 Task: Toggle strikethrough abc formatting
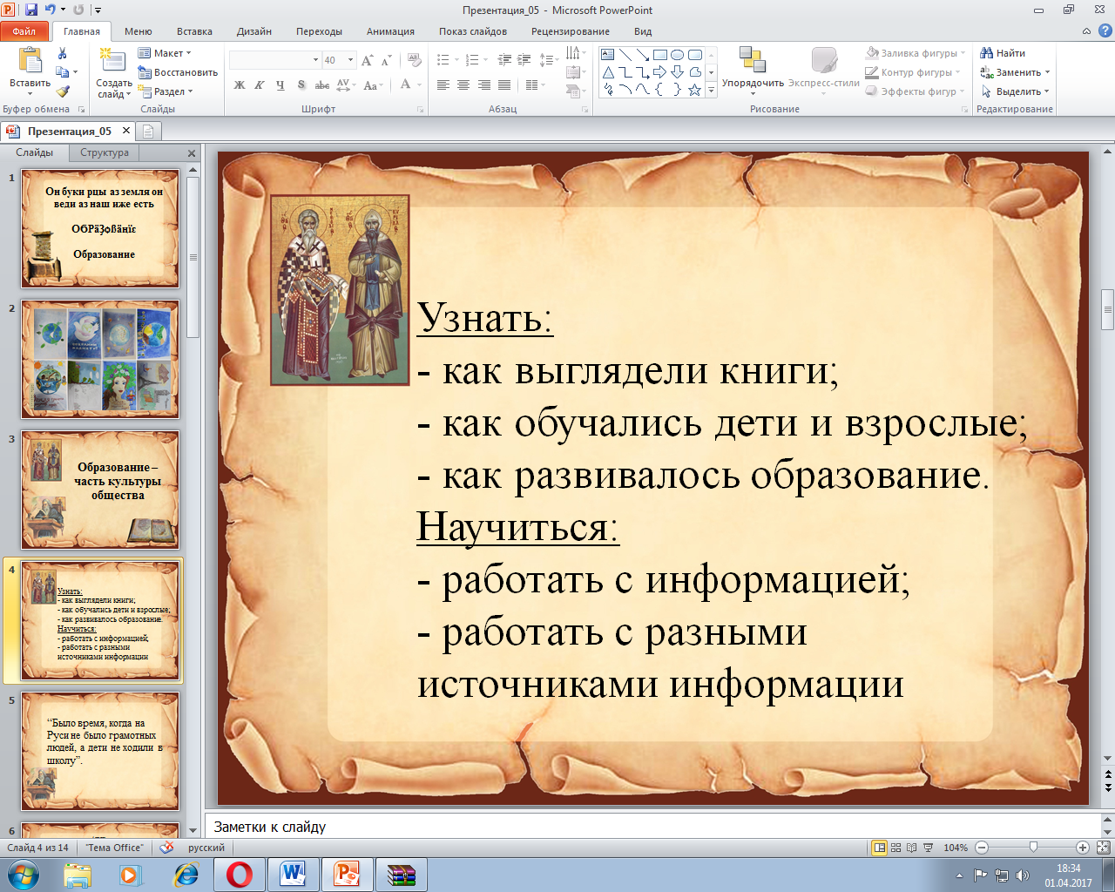tap(322, 85)
